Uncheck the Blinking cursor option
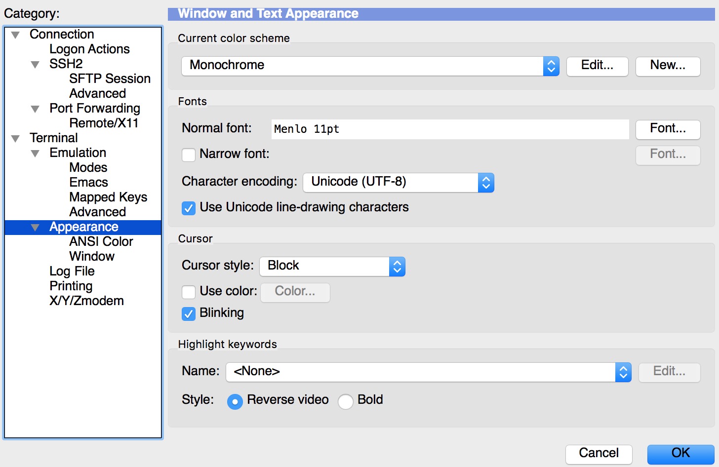Image resolution: width=719 pixels, height=467 pixels. click(189, 313)
